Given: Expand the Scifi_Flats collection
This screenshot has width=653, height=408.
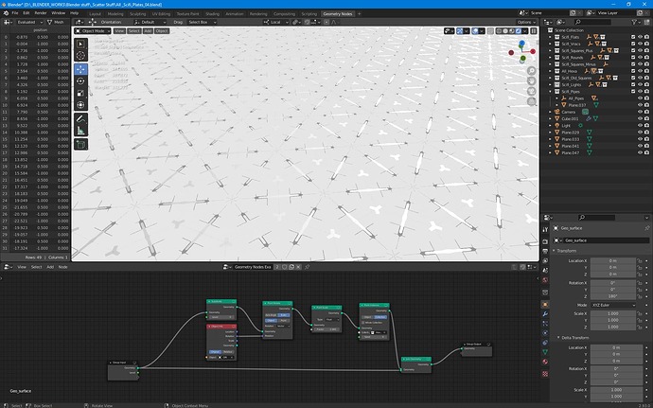Looking at the screenshot, I should tap(550, 37).
